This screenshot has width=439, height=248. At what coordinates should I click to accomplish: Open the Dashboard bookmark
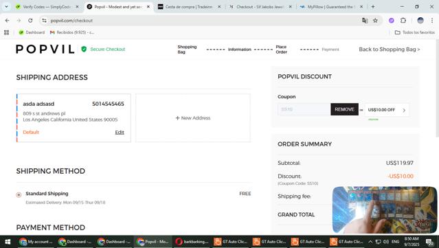[x=32, y=32]
